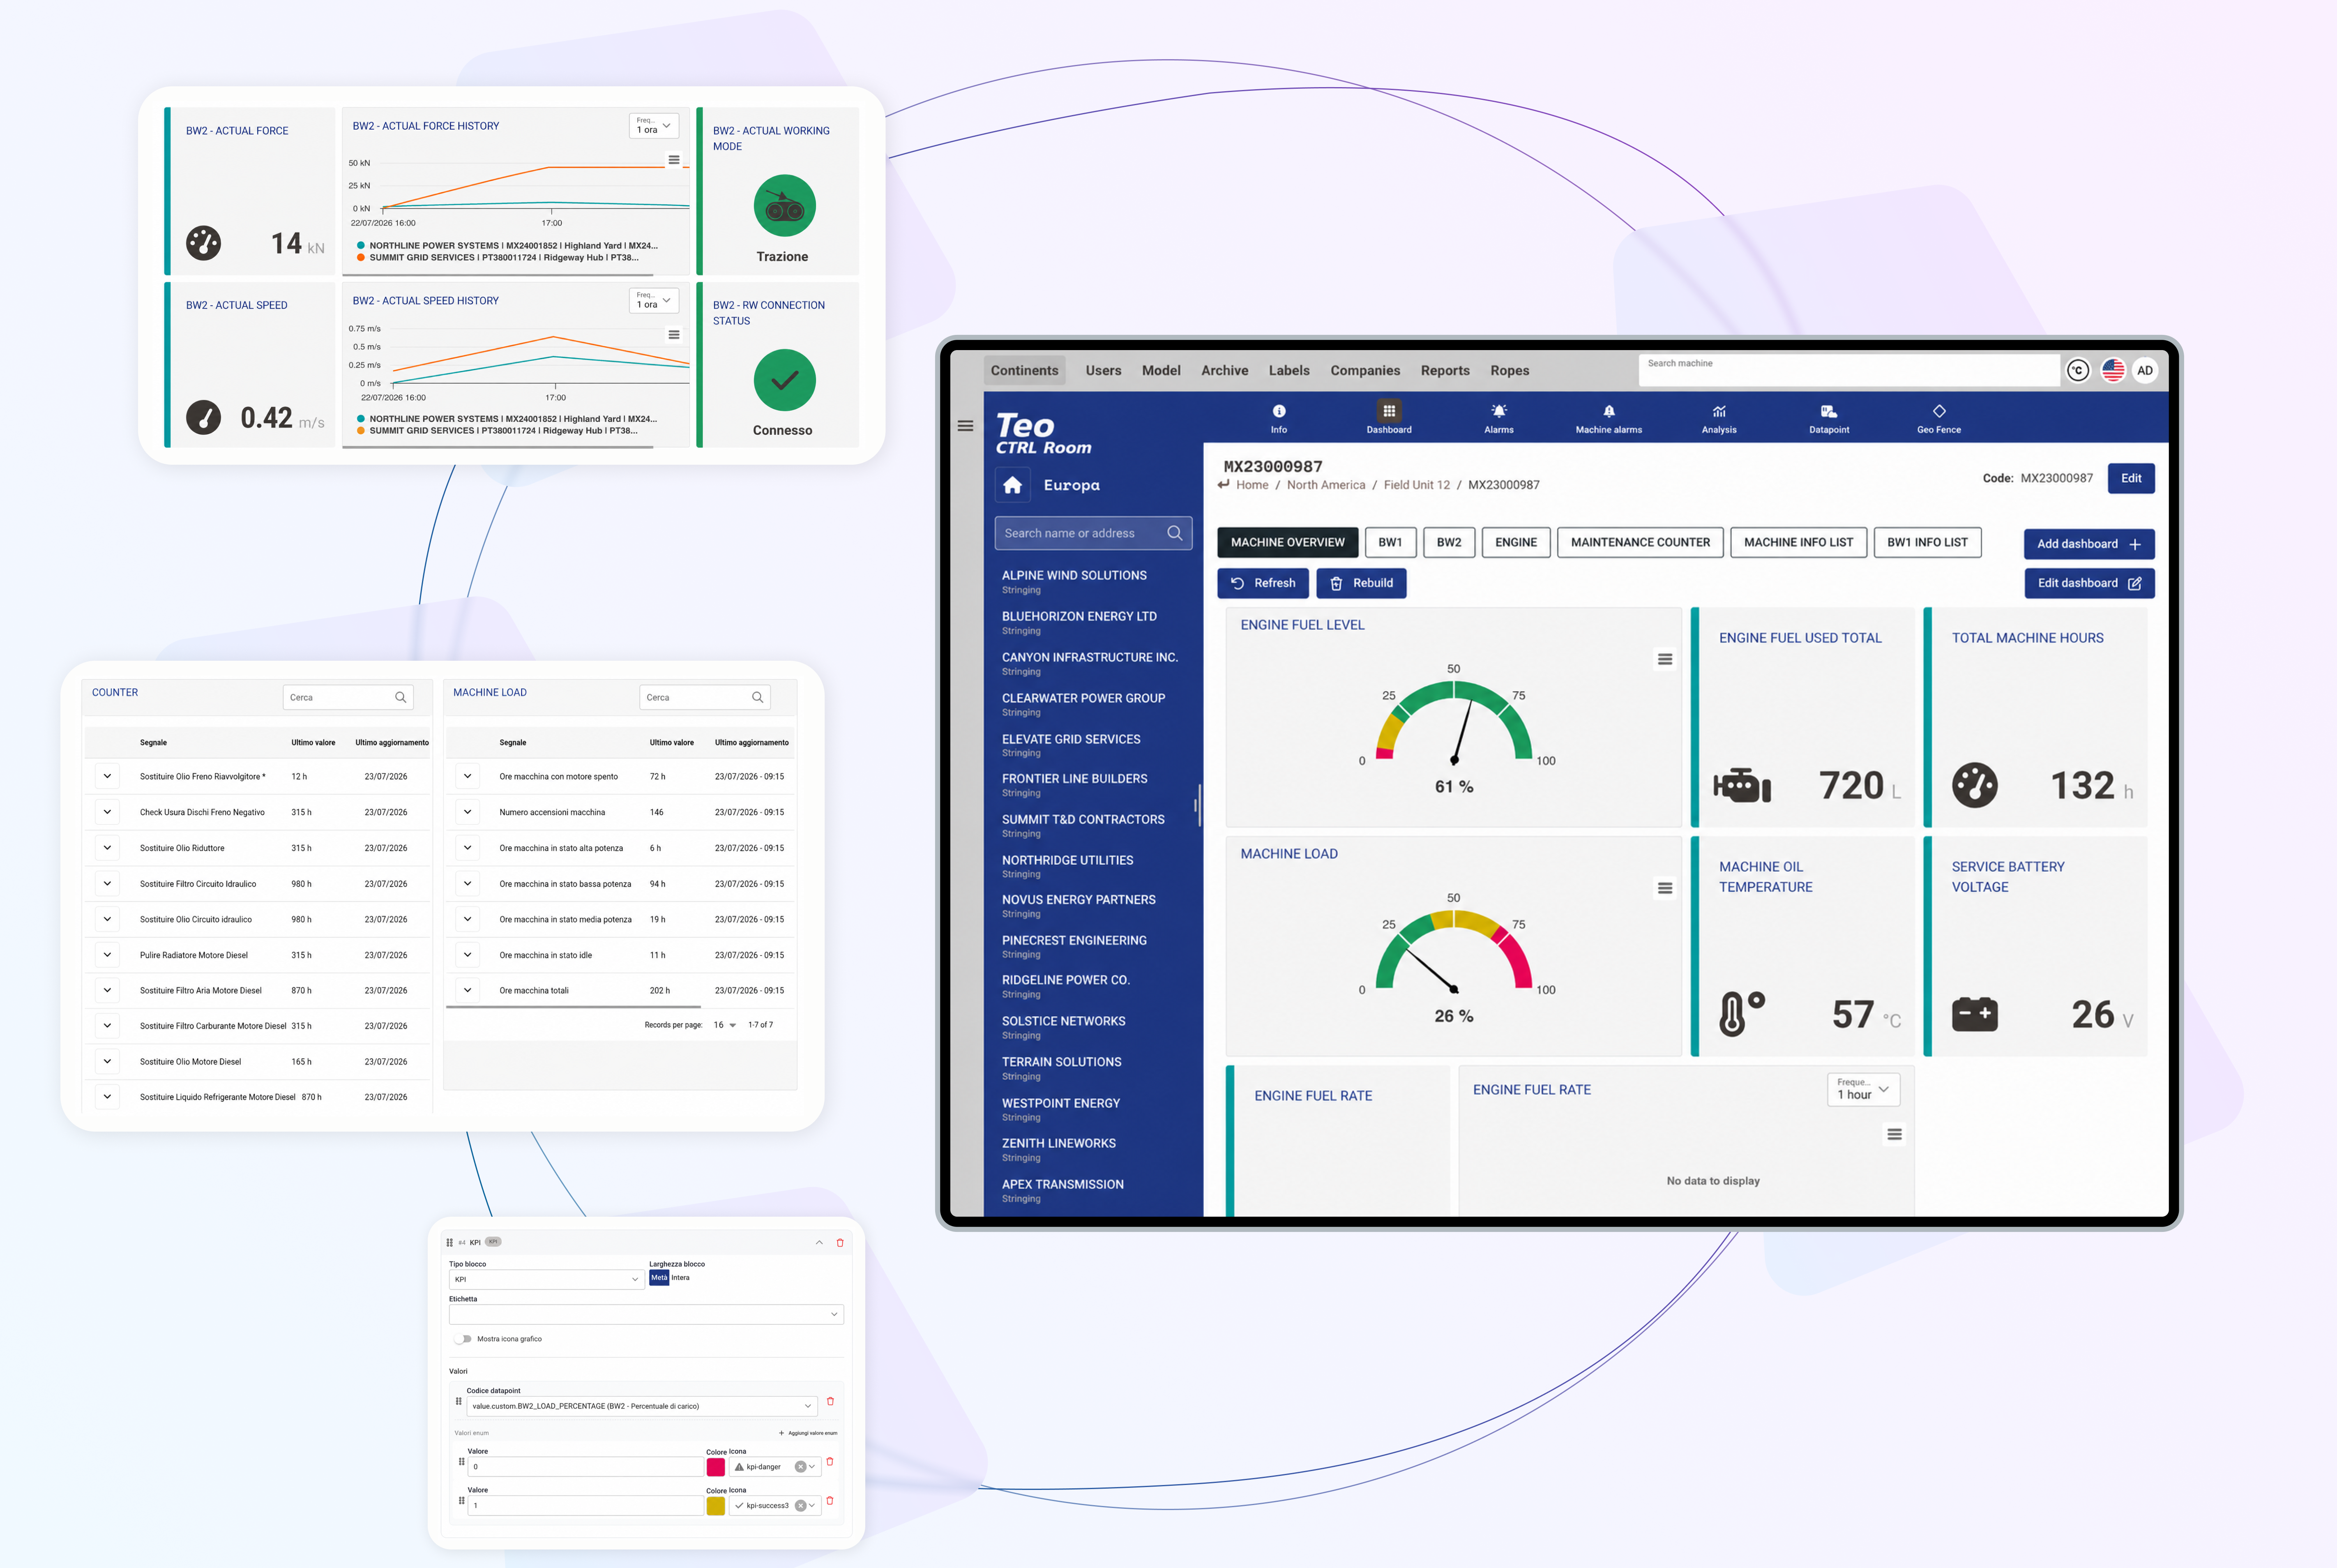Clear the kpi-success3 icon selection
2337x1568 pixels.
799,1506
